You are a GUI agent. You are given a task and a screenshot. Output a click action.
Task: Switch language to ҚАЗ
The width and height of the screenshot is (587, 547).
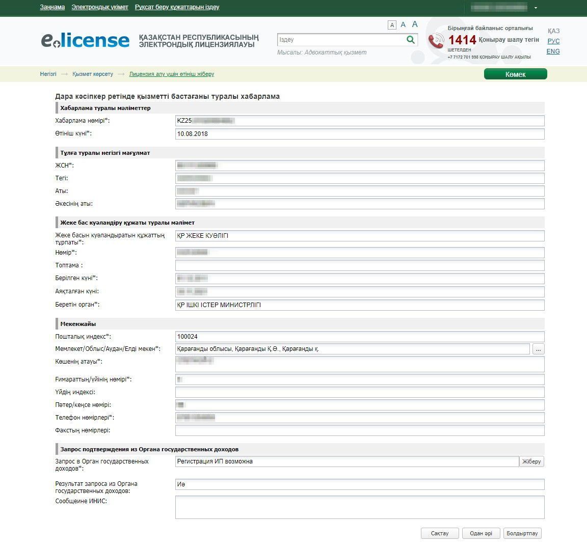[553, 31]
